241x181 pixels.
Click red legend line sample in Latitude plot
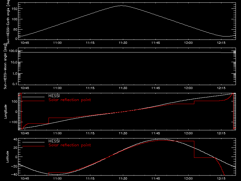pos(33,146)
